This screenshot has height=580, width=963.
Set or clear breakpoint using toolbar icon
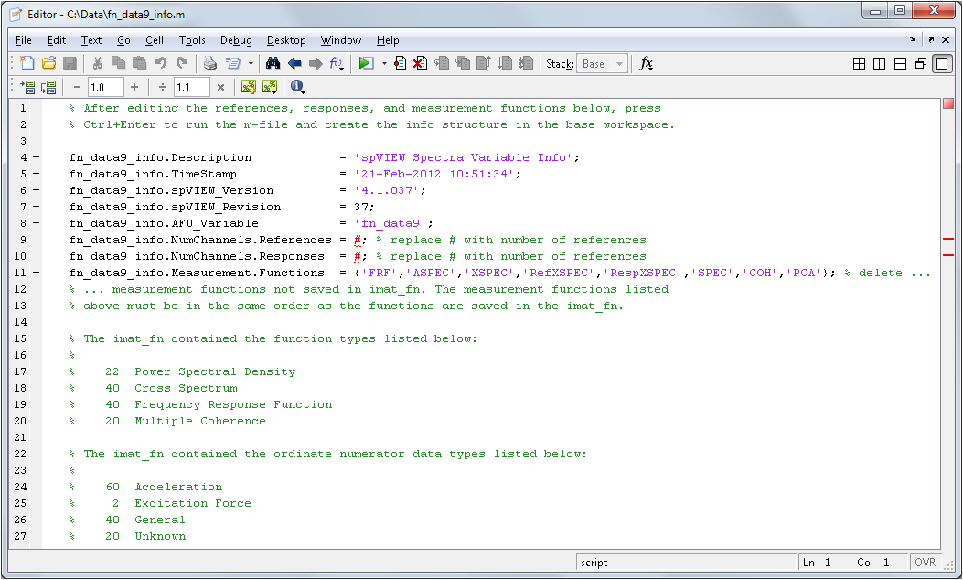pyautogui.click(x=401, y=63)
